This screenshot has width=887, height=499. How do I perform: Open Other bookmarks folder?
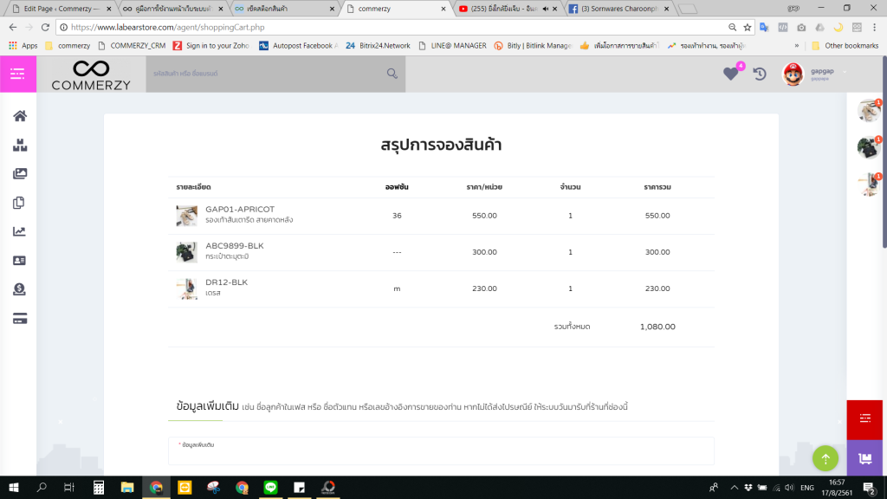[x=845, y=46]
